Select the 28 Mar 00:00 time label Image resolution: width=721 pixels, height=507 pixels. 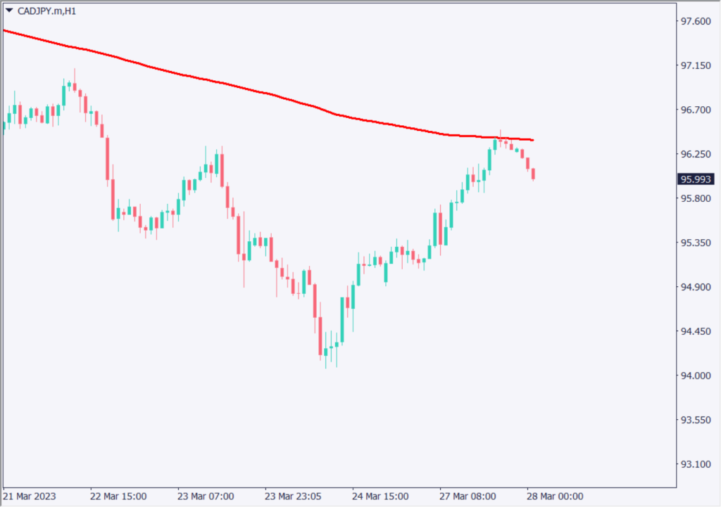554,496
